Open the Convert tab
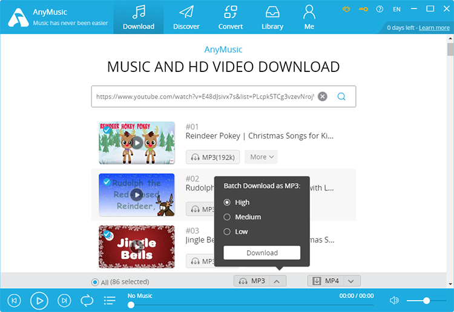454x312 pixels. point(231,18)
